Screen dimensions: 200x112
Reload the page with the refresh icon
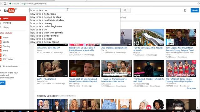coord(5,3)
